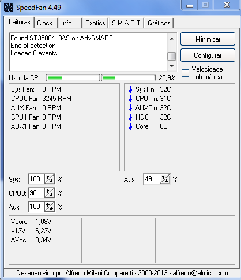Click the blue arrow next to SysTin
241x280 pixels.
coord(130,89)
